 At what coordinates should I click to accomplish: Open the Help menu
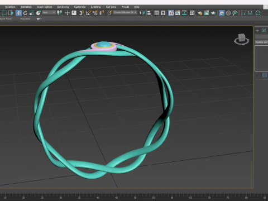(137, 7)
